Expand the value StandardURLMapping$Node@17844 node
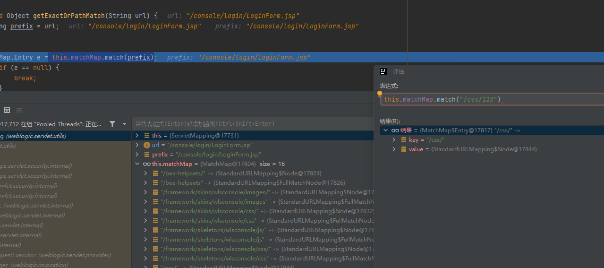The width and height of the screenshot is (604, 268). (x=394, y=149)
